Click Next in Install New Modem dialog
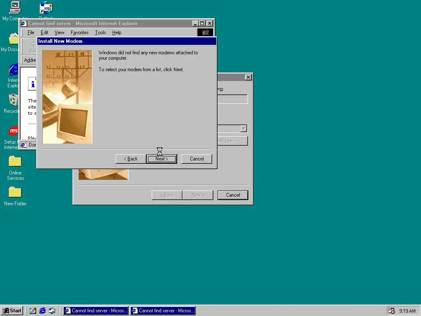Viewport: 421px width, 316px height. (x=162, y=159)
